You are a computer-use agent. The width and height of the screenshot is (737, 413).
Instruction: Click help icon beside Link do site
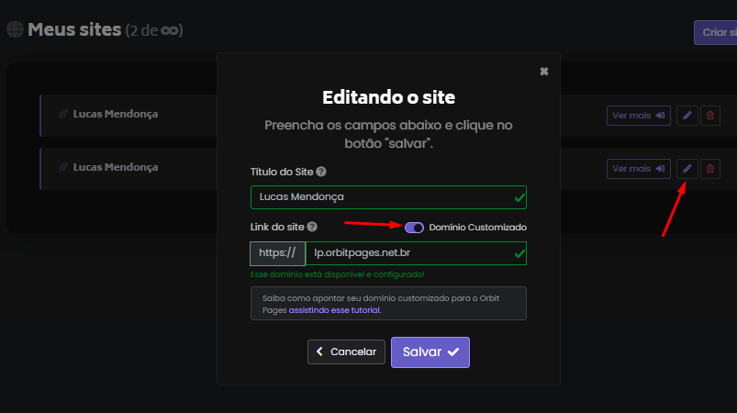click(x=312, y=227)
